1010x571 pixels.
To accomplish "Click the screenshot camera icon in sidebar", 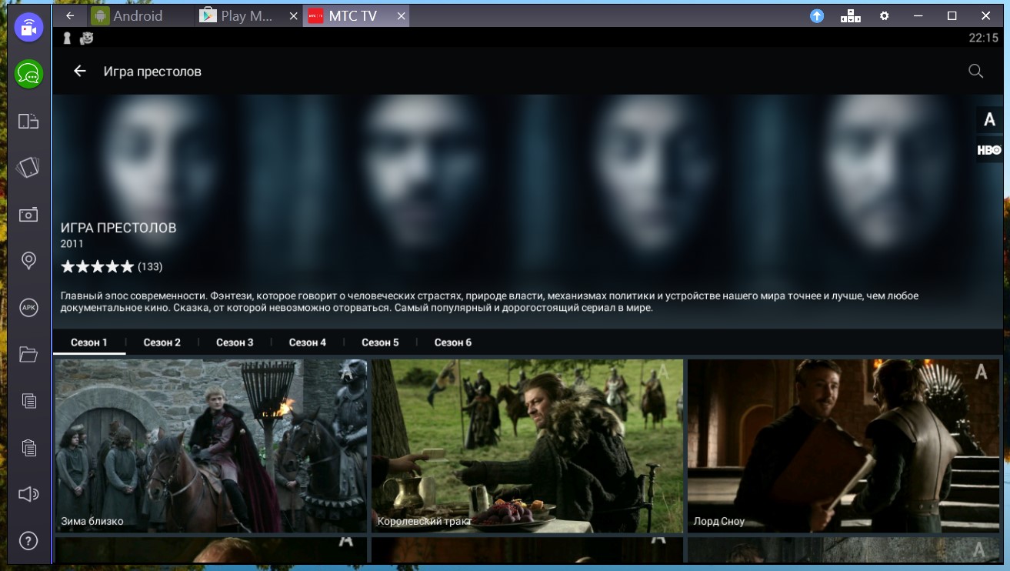I will tap(28, 215).
